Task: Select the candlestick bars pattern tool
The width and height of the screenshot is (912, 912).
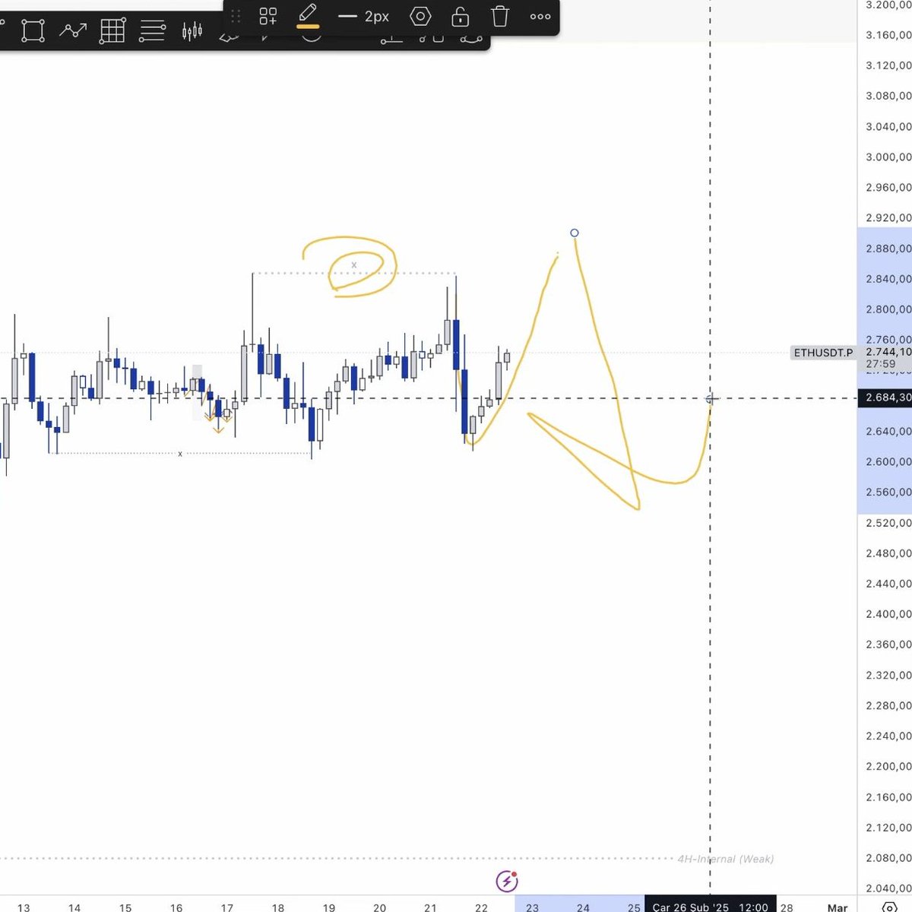Action: click(x=192, y=31)
